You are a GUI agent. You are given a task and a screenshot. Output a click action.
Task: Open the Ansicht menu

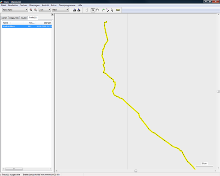45,5
